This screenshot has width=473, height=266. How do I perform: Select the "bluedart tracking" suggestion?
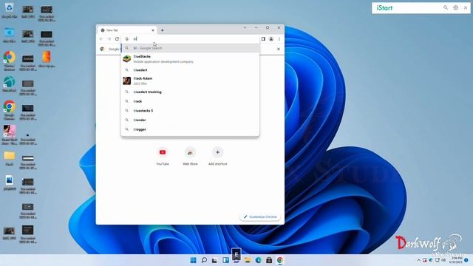click(190, 92)
